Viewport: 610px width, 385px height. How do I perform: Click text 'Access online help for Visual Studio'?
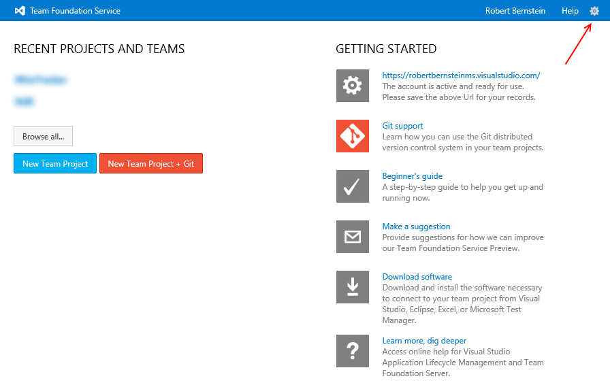pyautogui.click(x=446, y=352)
